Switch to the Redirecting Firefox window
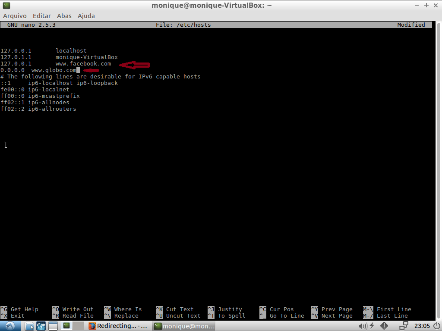The height and width of the screenshot is (331, 442). tap(118, 326)
